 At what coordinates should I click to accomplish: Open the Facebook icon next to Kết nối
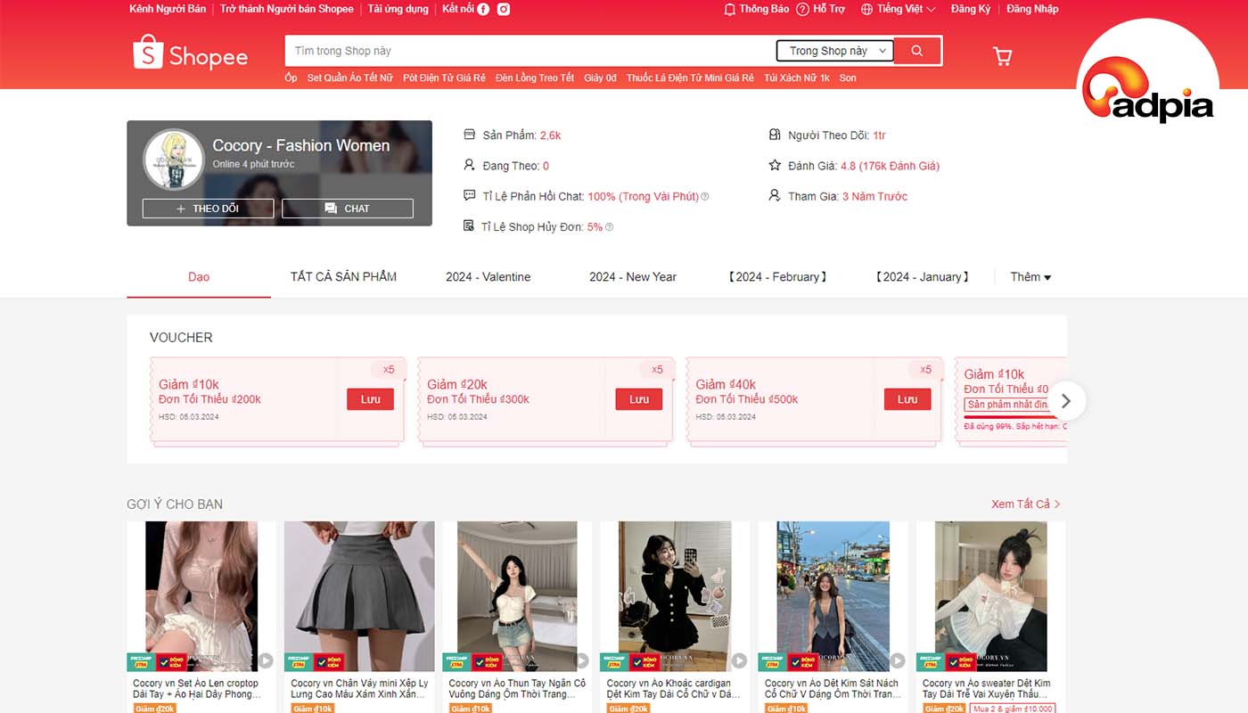[483, 9]
